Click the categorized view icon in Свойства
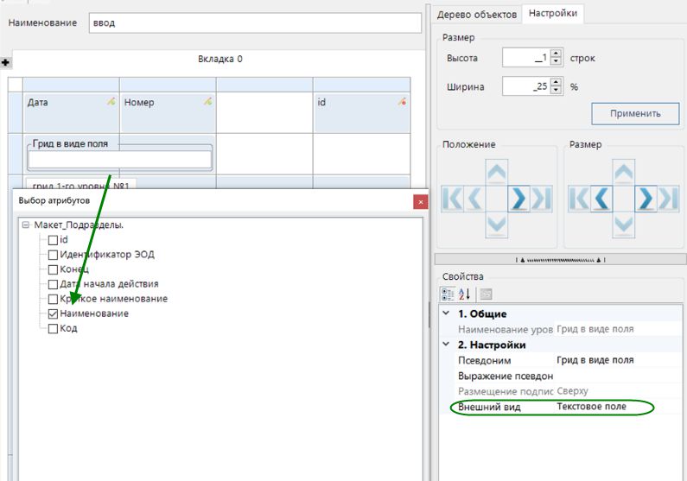 tap(448, 294)
